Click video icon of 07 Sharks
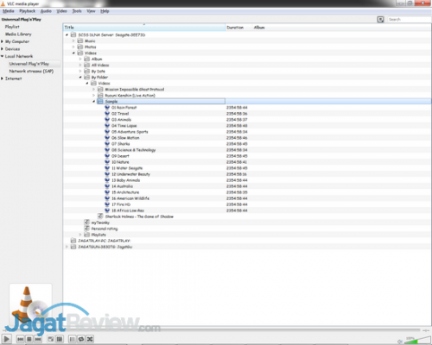This screenshot has width=432, height=345. pos(107,144)
